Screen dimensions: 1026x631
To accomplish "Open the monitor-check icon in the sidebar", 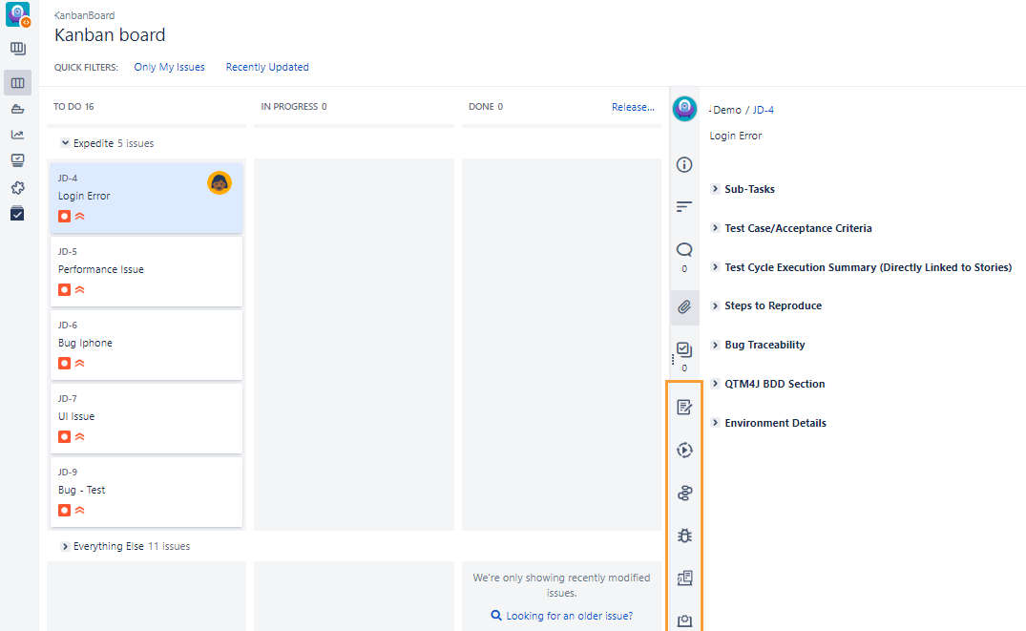I will click(18, 160).
